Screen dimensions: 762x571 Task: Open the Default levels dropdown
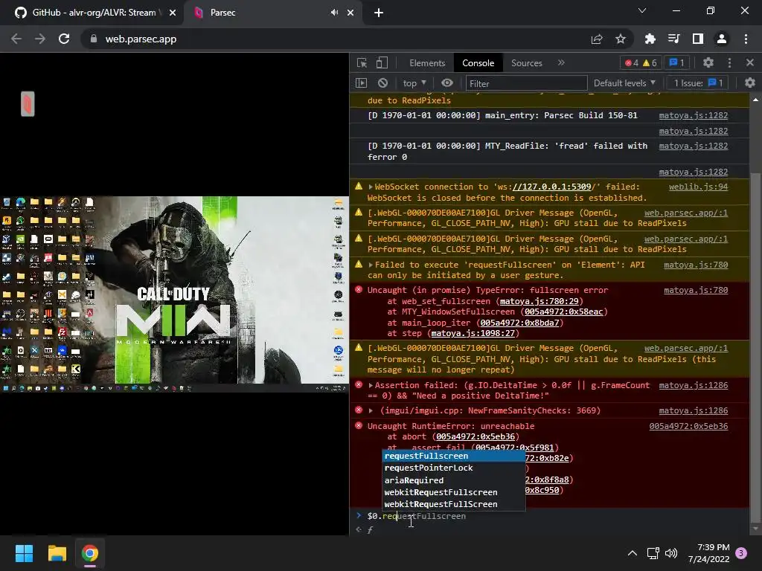click(624, 83)
